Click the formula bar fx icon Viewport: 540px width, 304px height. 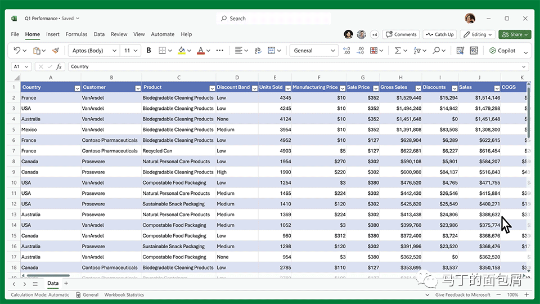coord(59,66)
